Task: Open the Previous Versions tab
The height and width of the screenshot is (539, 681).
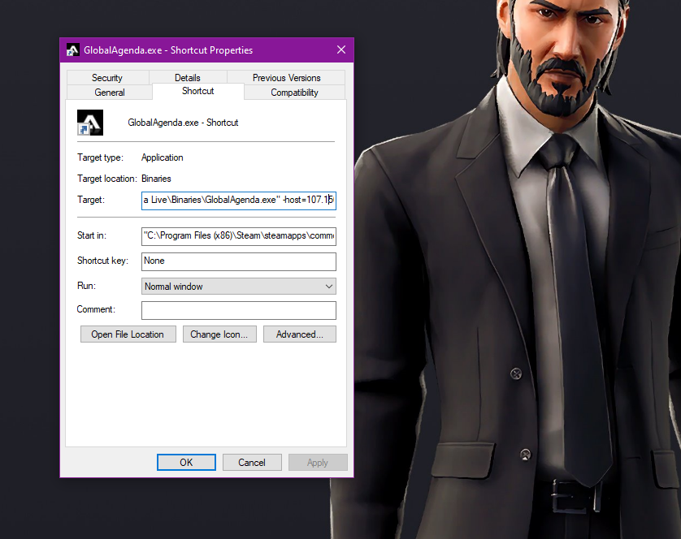Action: pos(286,78)
